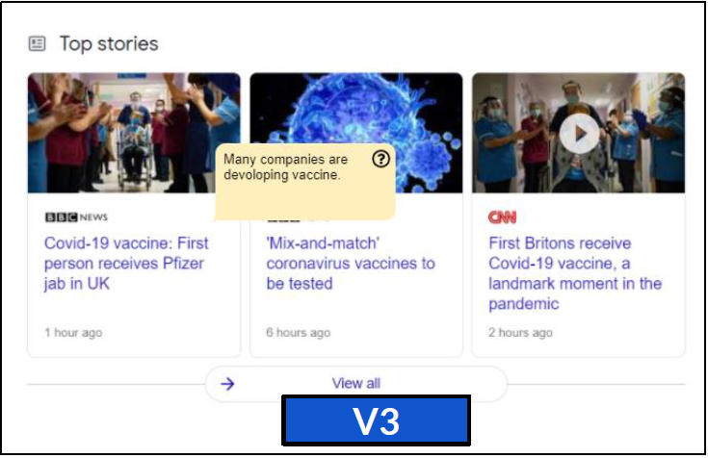Open the 'Mix-and-match' coronavirus vaccines headline
708x458 pixels.
click(x=351, y=264)
